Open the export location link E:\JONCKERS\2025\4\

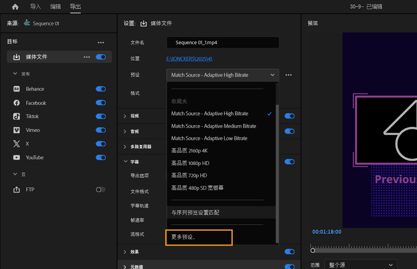(x=189, y=59)
